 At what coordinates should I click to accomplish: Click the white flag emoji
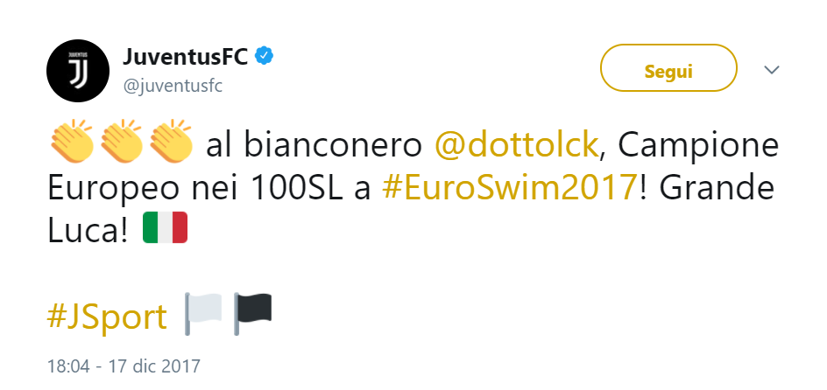(x=203, y=314)
